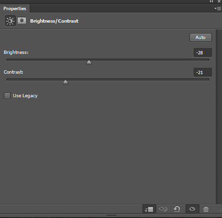Image resolution: width=222 pixels, height=218 pixels.
Task: Click the Brightness/Contrast adjustment sun icon
Action: [11, 21]
